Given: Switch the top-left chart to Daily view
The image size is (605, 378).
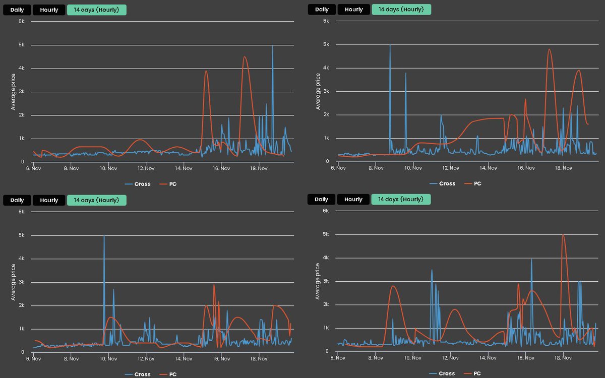Looking at the screenshot, I should pos(17,10).
